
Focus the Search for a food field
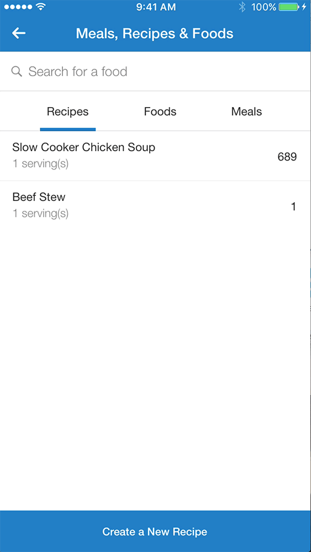155,71
